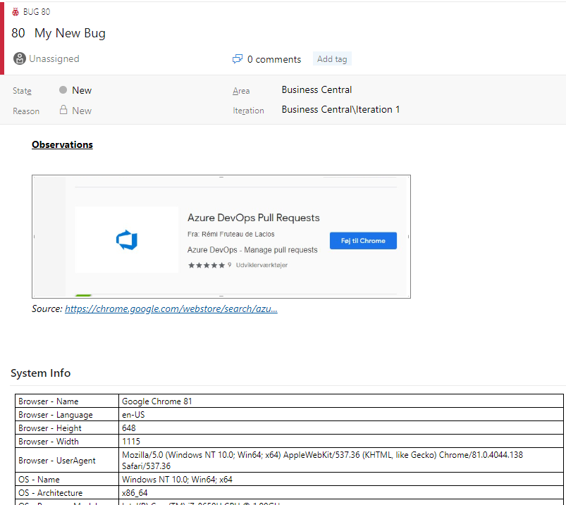Click the five-star rating in the screenshot

pos(206,265)
